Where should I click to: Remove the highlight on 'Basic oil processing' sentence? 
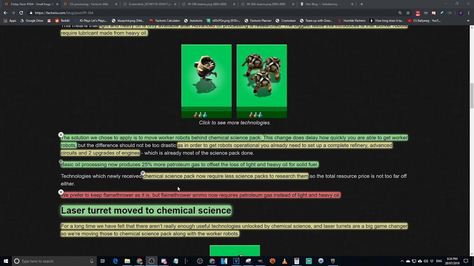61,161
